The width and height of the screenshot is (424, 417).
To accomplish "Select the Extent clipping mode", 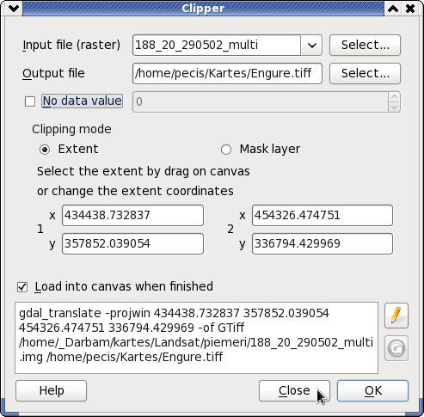I will [x=45, y=150].
